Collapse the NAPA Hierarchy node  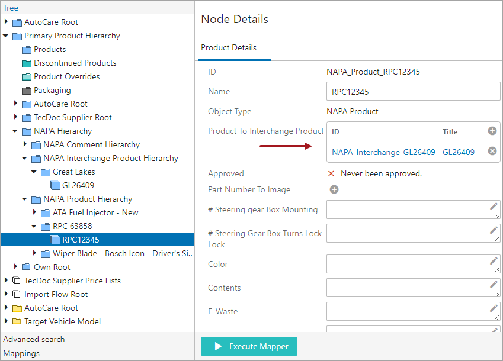(15, 131)
